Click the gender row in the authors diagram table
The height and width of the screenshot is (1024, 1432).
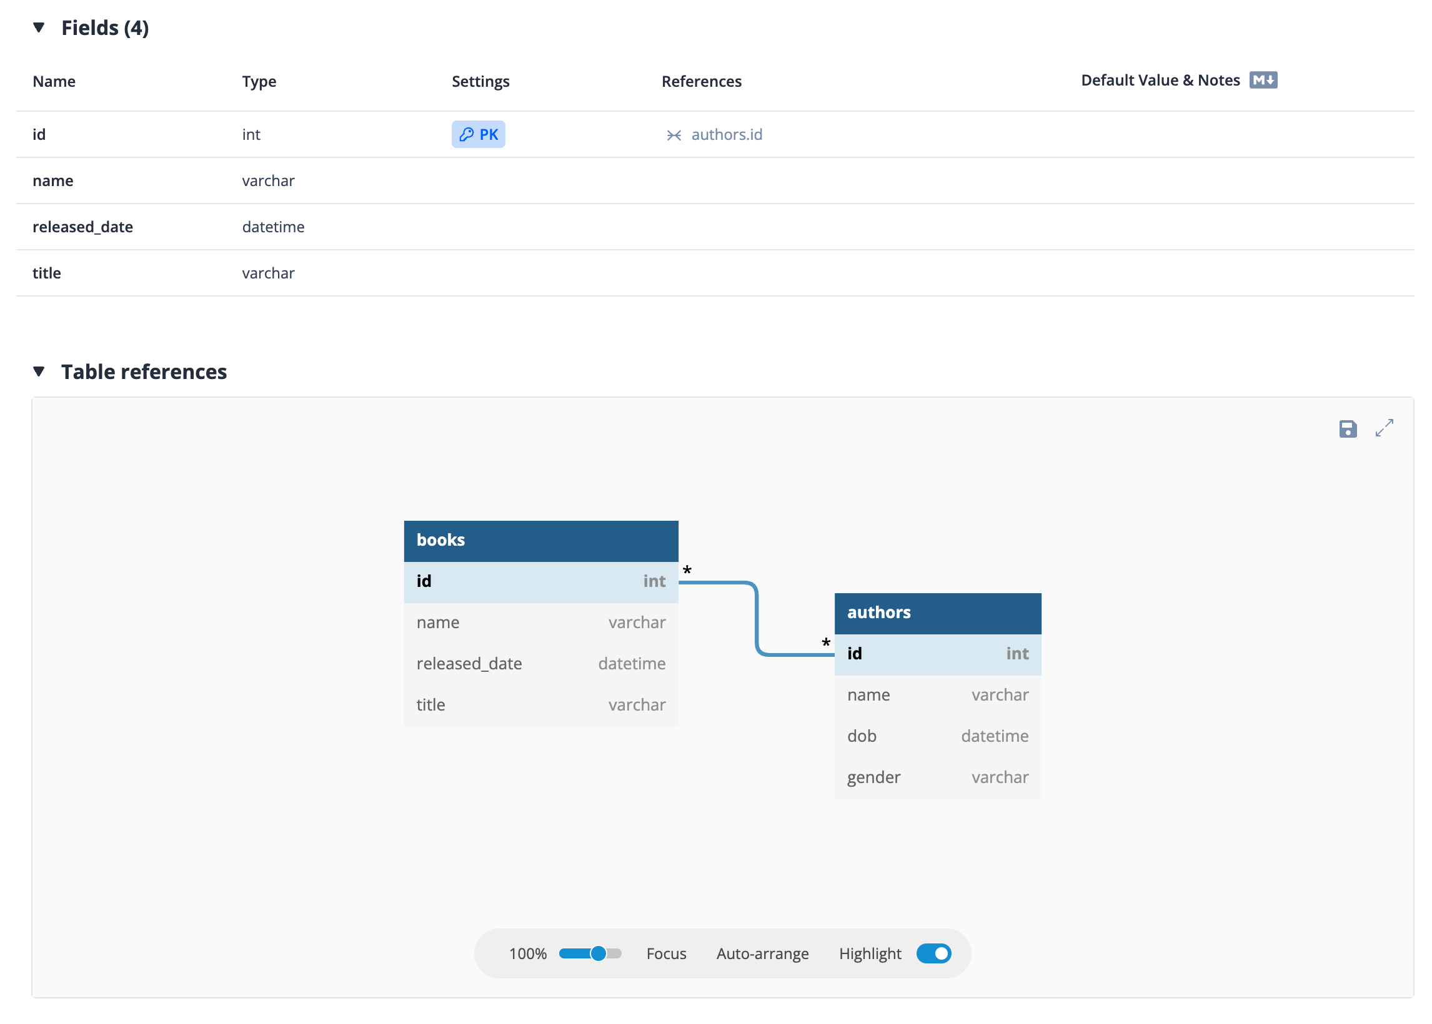[937, 777]
